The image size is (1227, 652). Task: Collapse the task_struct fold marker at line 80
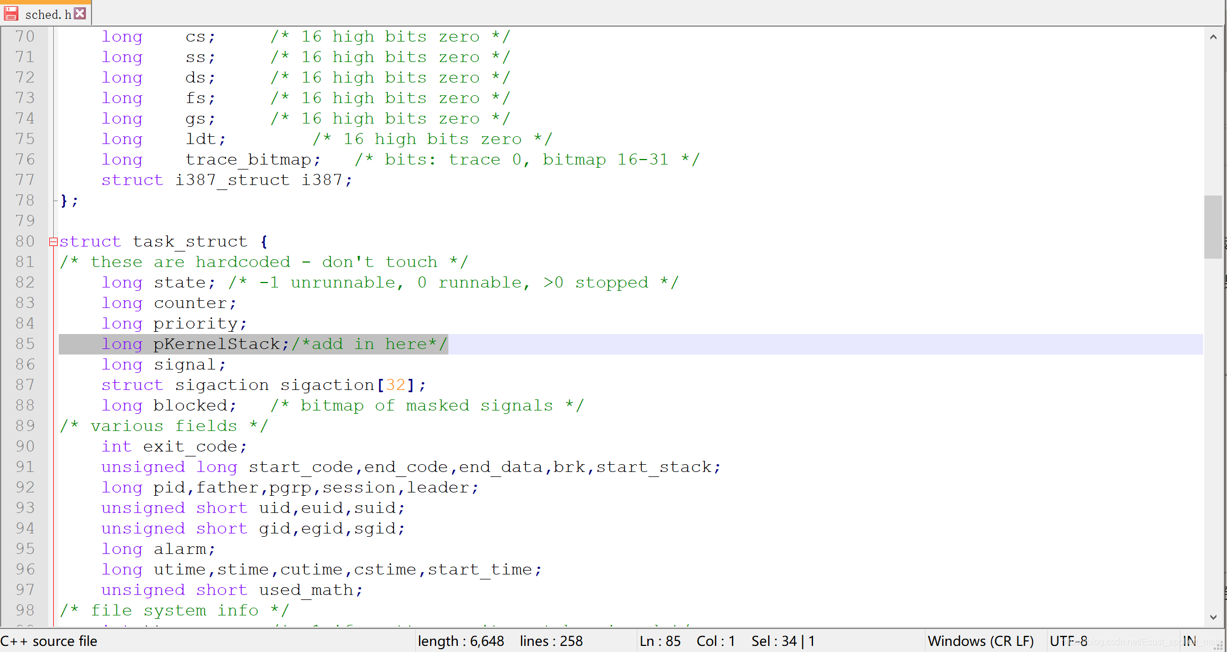click(x=53, y=242)
